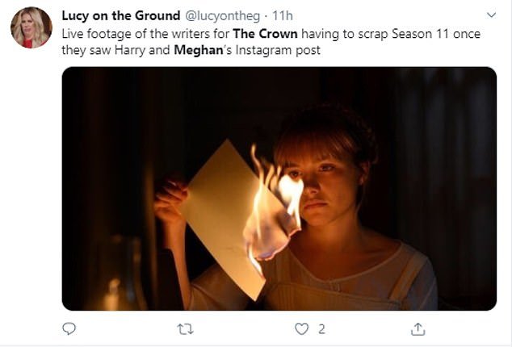Click the bold text The Crown
The height and width of the screenshot is (347, 512).
click(264, 34)
